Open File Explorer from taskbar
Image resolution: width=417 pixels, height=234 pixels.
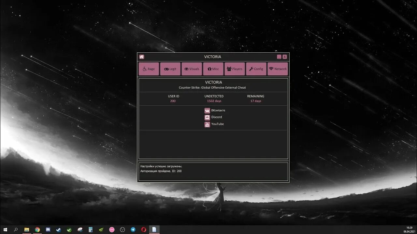[x=27, y=229]
